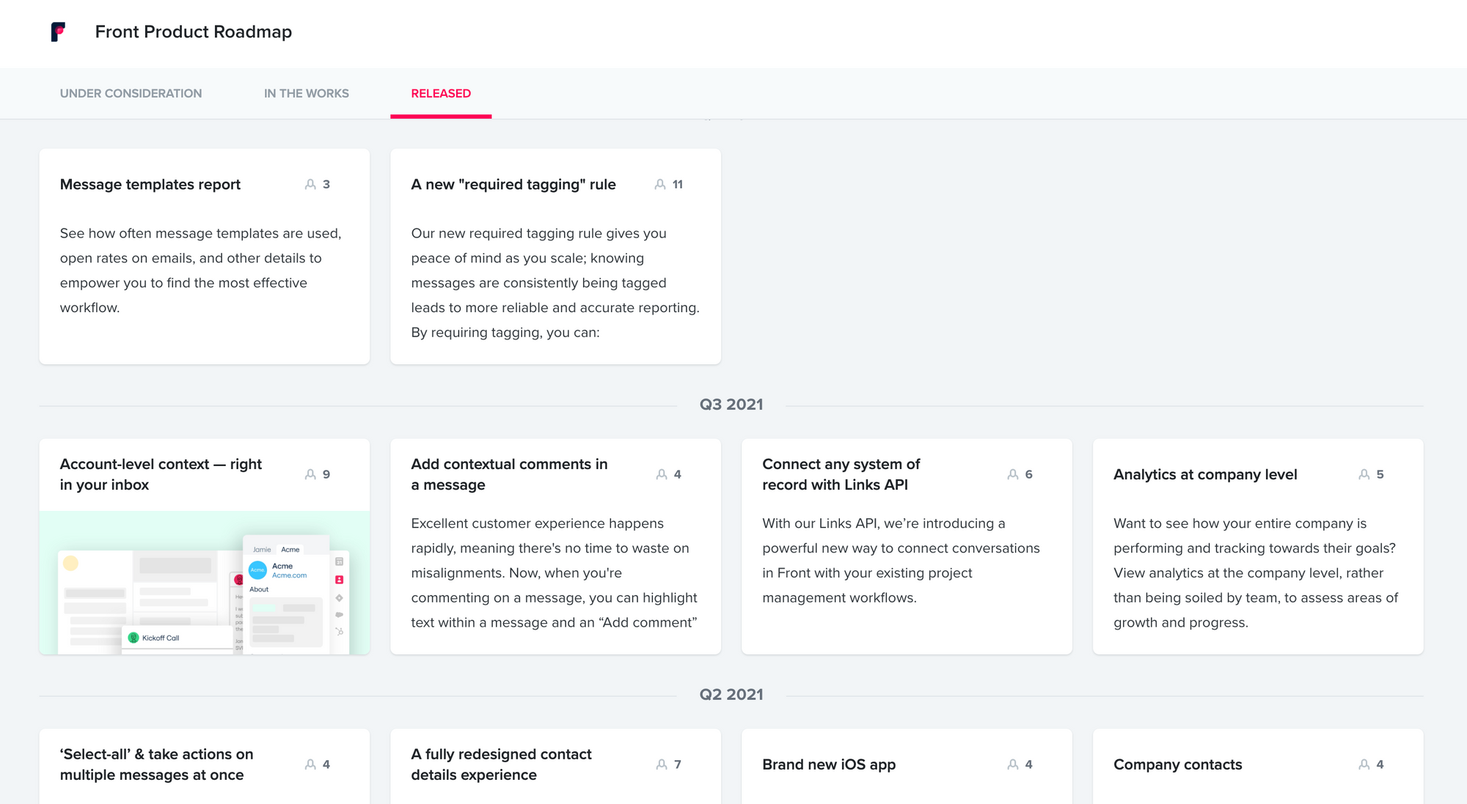
Task: Click vote icon on Analytics at company level
Action: tap(1364, 474)
